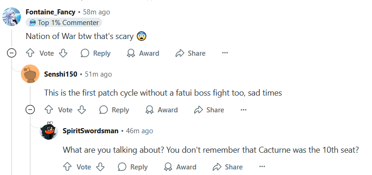Upvote Fontaine_Fancy's comment
Image resolution: width=372 pixels, height=175 pixels.
[30, 53]
